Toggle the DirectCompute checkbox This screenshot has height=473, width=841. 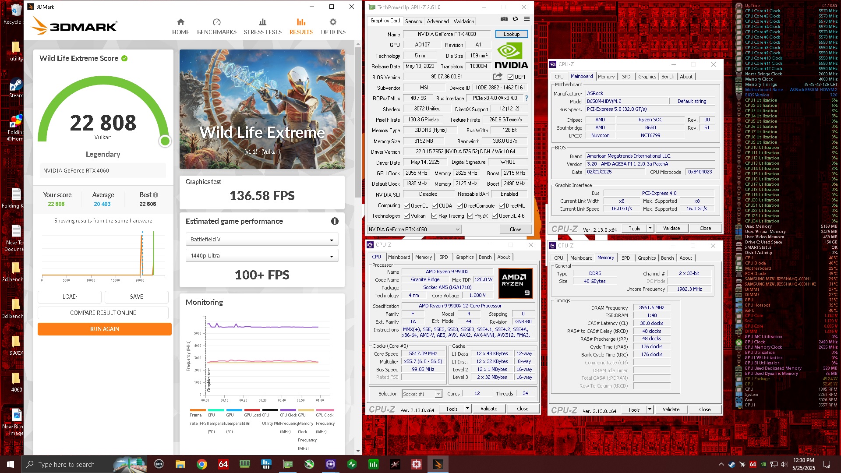coord(459,206)
